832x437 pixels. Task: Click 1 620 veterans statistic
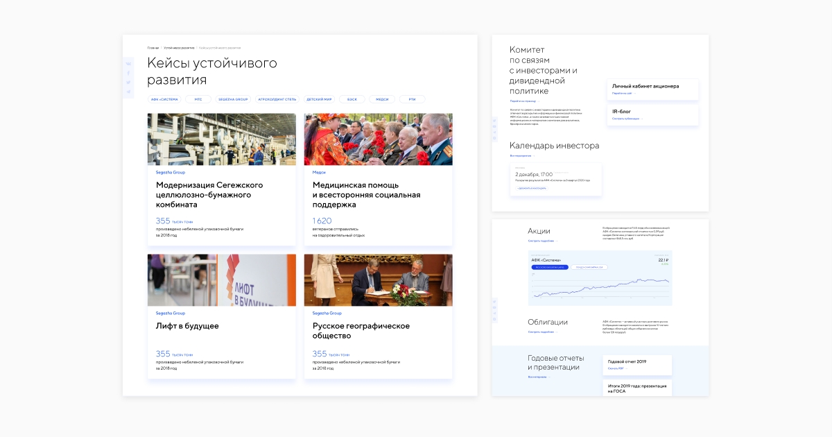(322, 221)
